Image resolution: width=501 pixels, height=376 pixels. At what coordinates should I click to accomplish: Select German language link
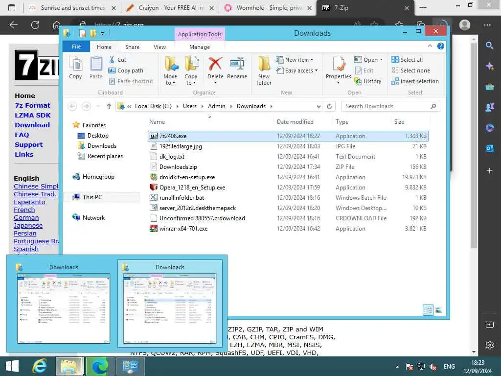(x=26, y=218)
